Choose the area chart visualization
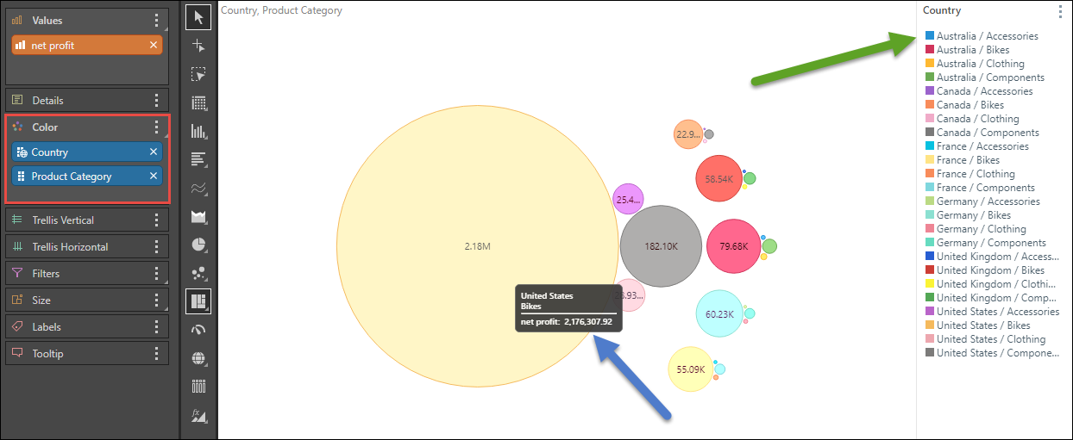Viewport: 1073px width, 440px height. click(198, 216)
